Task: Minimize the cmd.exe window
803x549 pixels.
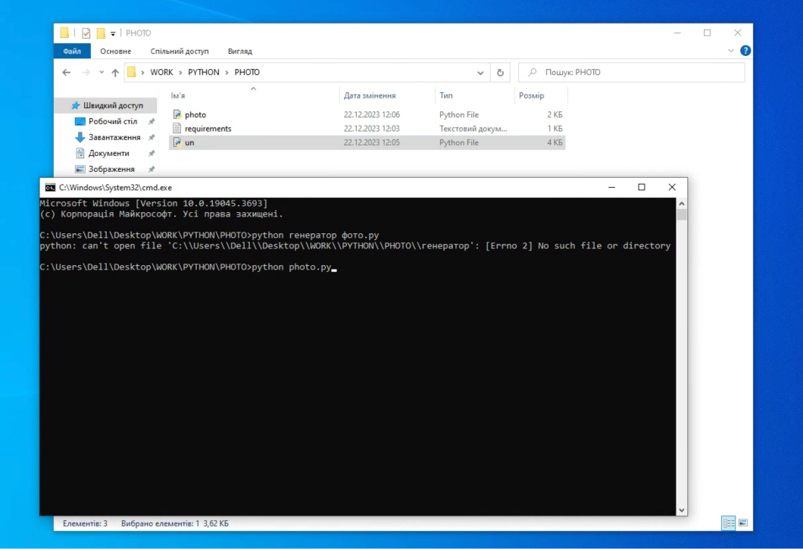Action: pyautogui.click(x=611, y=188)
